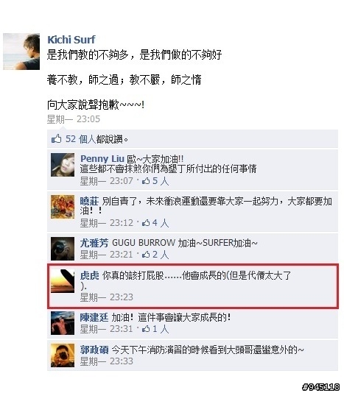Click thumbs-up icon on 曉莊's comment
344x393 pixels.
pyautogui.click(x=146, y=222)
